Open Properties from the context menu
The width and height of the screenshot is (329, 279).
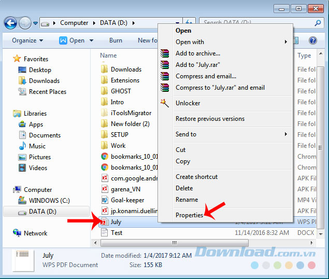coord(226,215)
